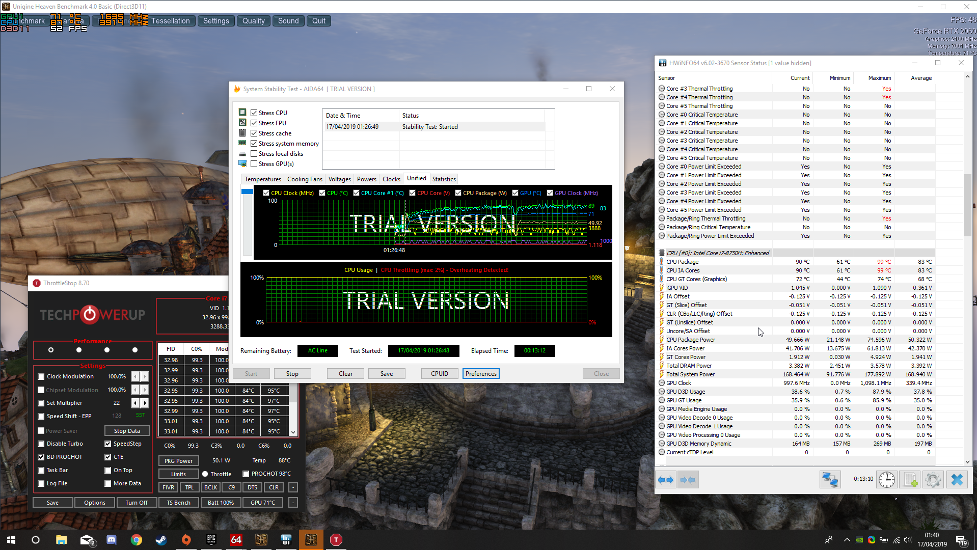Uncheck Stress FPU option
The width and height of the screenshot is (977, 550).
[x=254, y=123]
